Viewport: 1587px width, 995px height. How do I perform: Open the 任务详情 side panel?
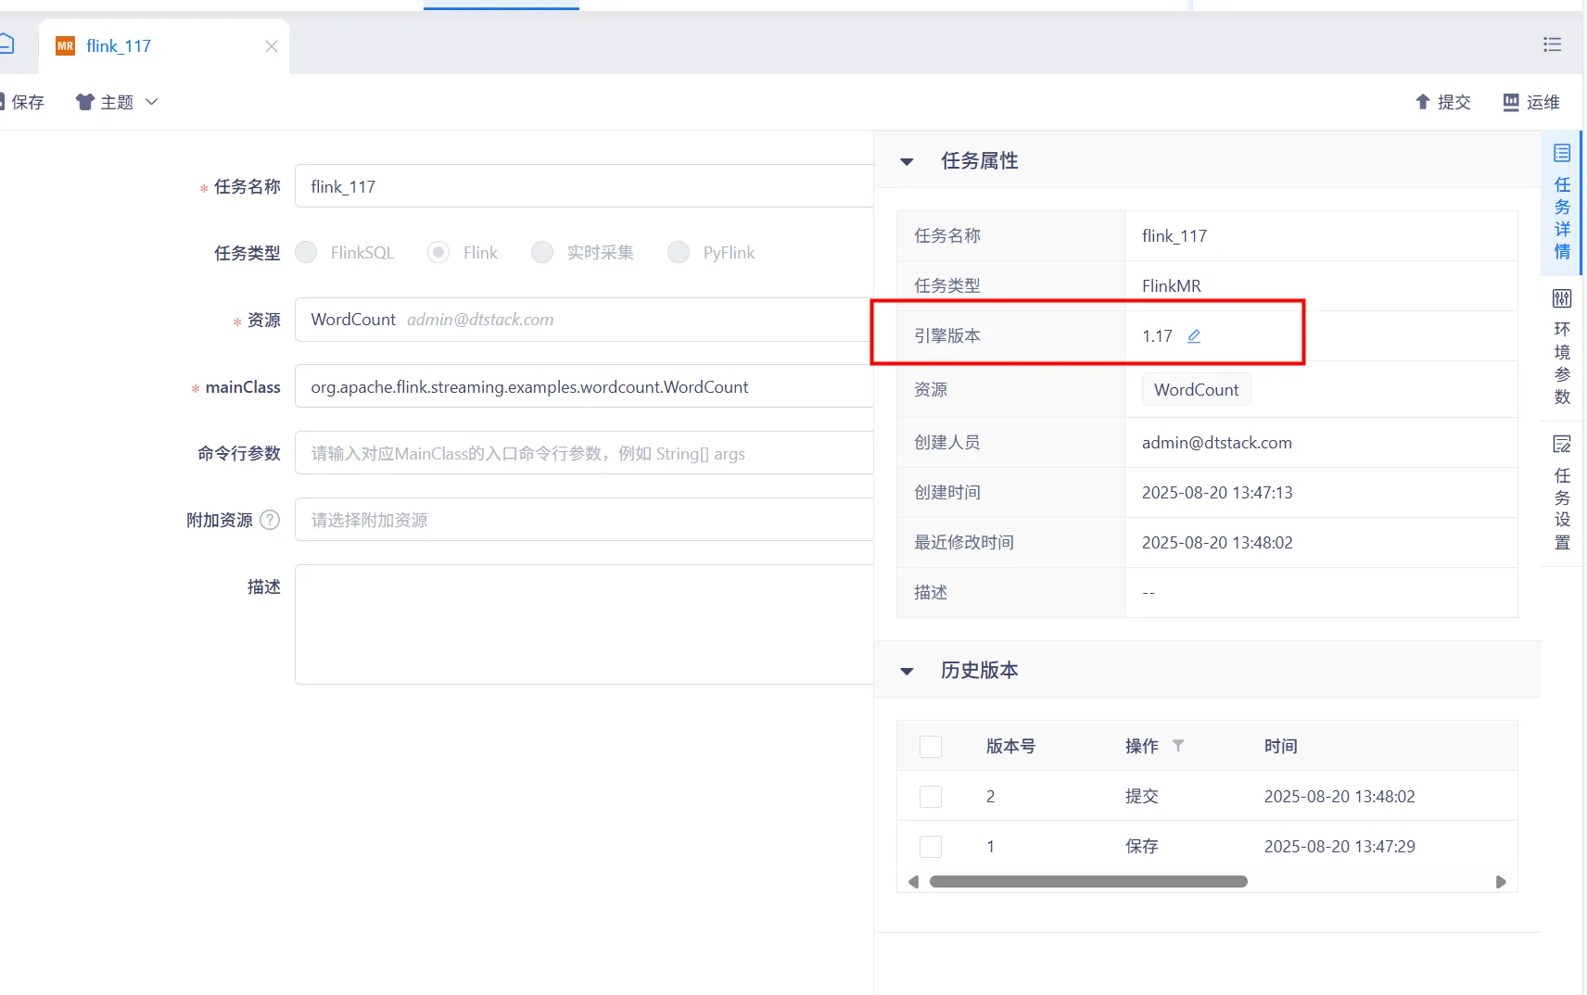(x=1562, y=204)
